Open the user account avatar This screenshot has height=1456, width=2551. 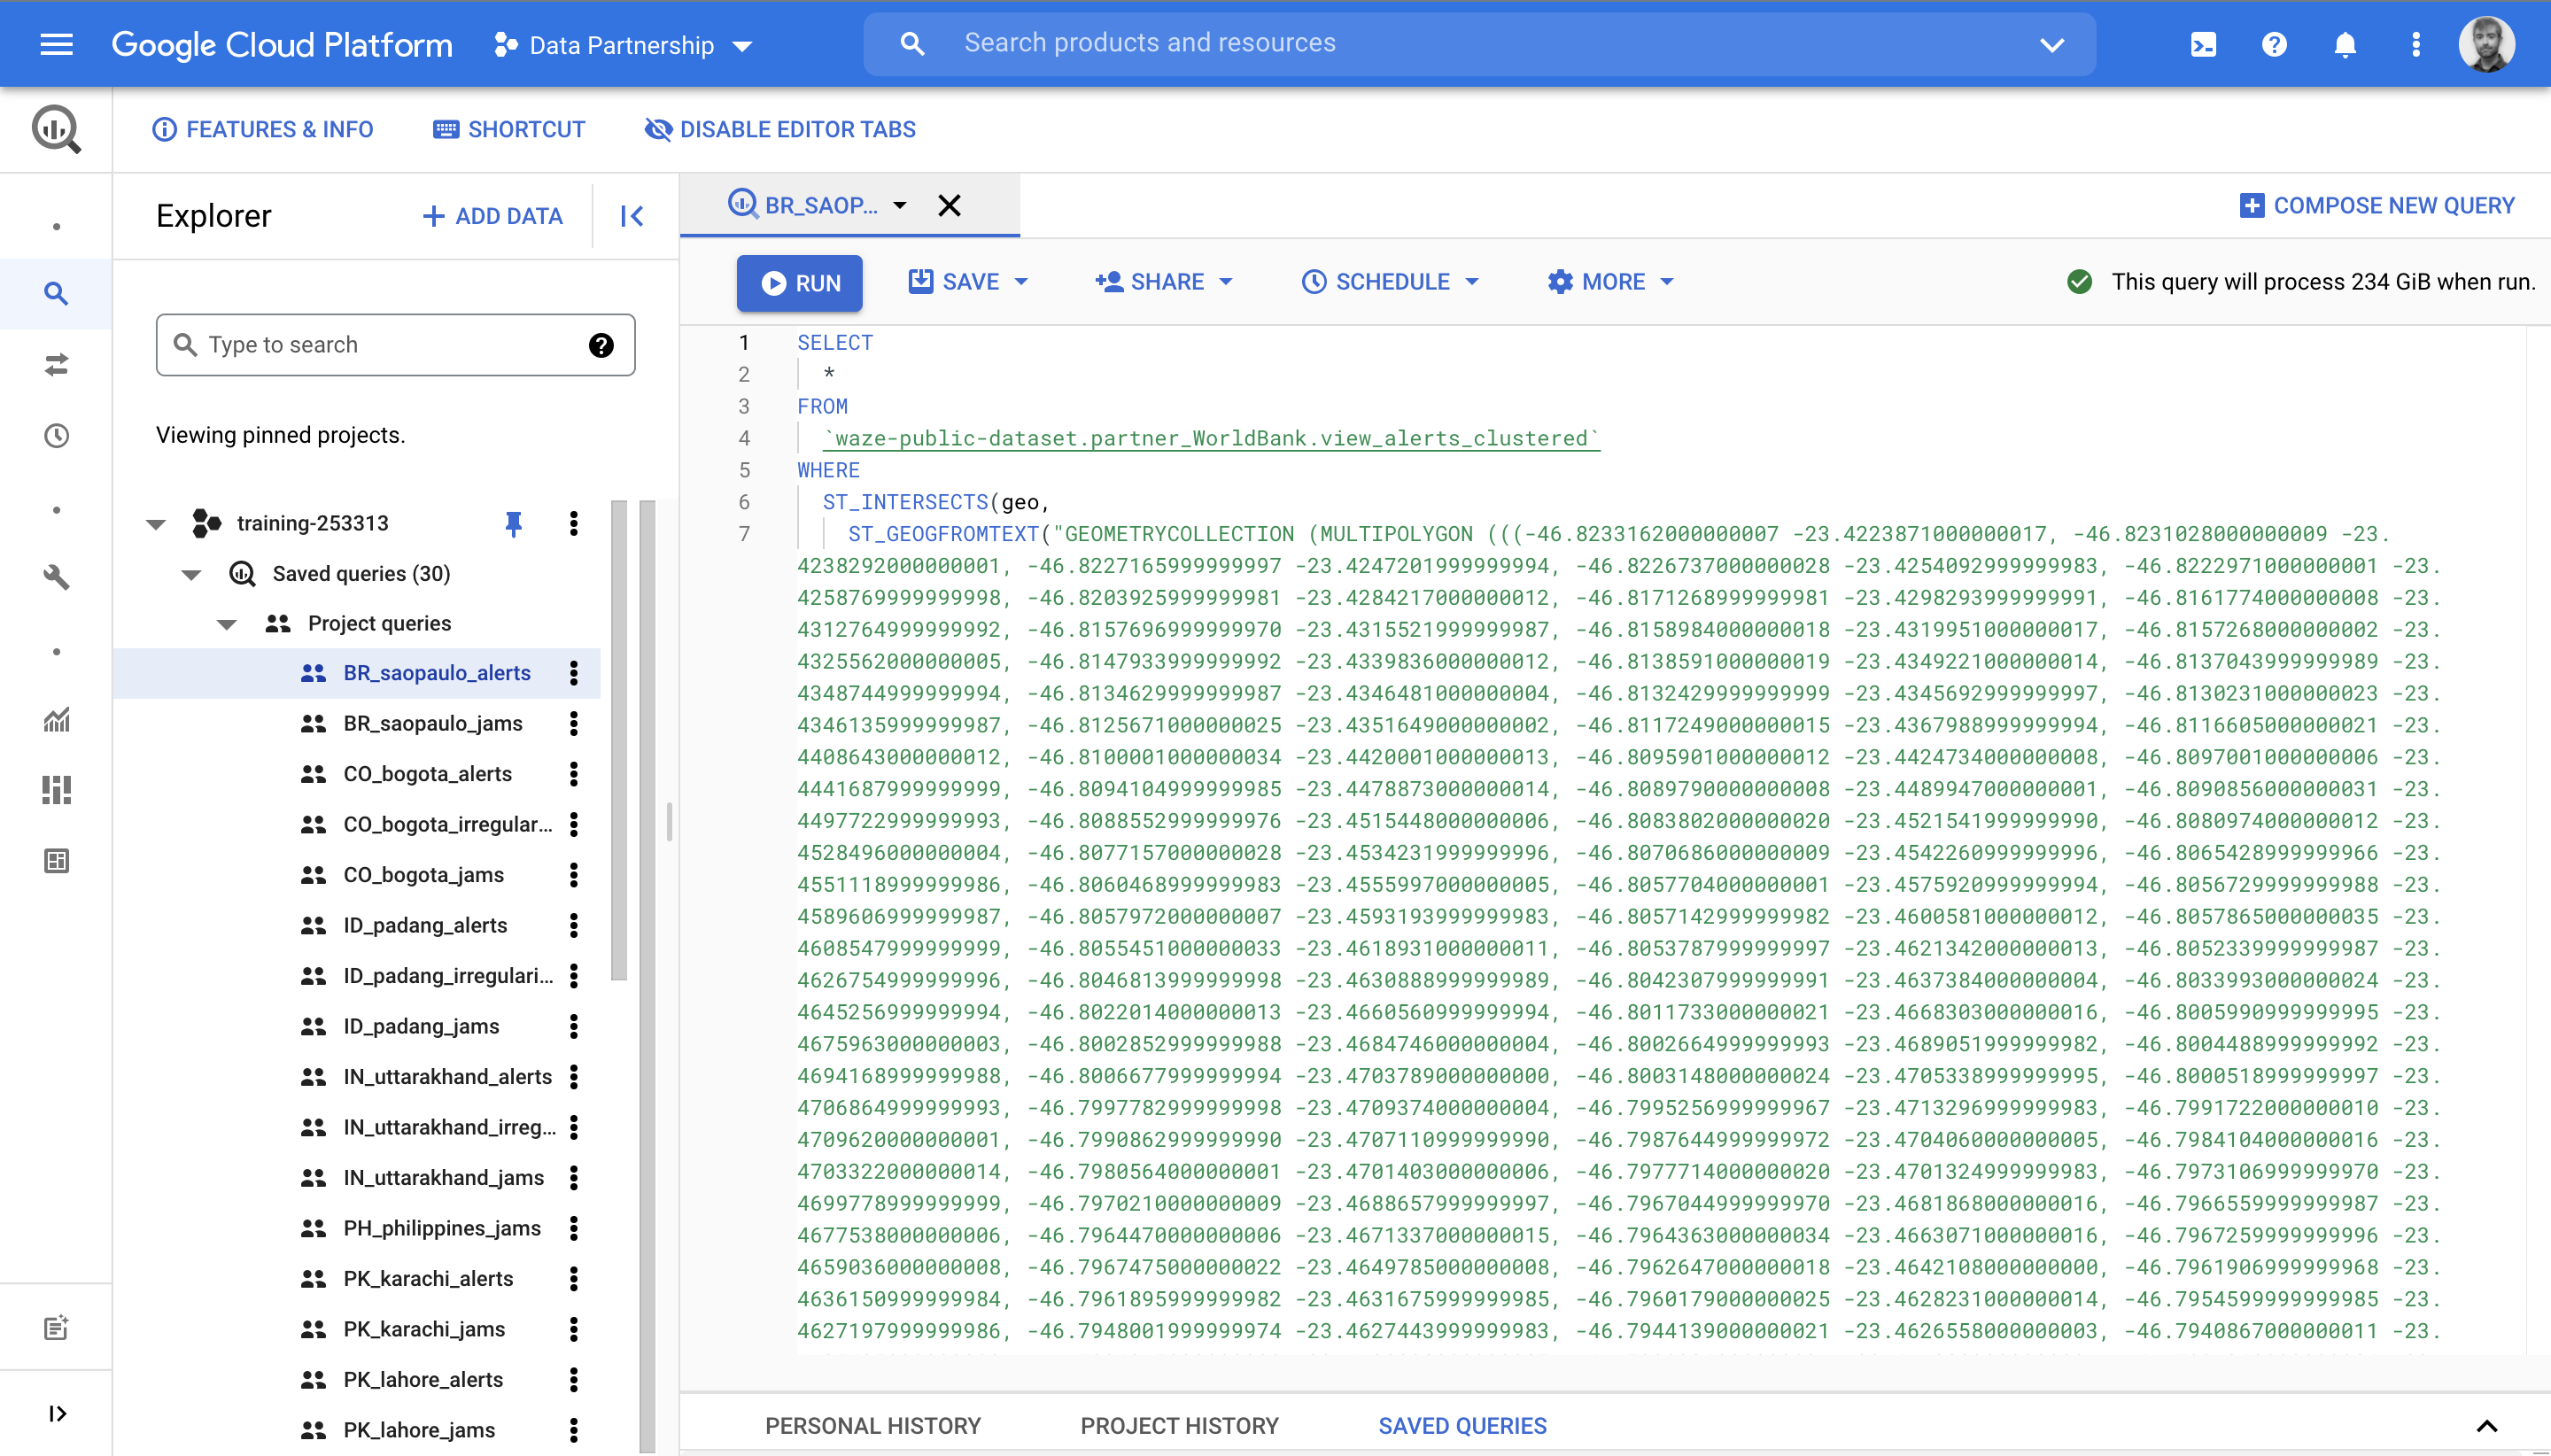[x=2486, y=44]
